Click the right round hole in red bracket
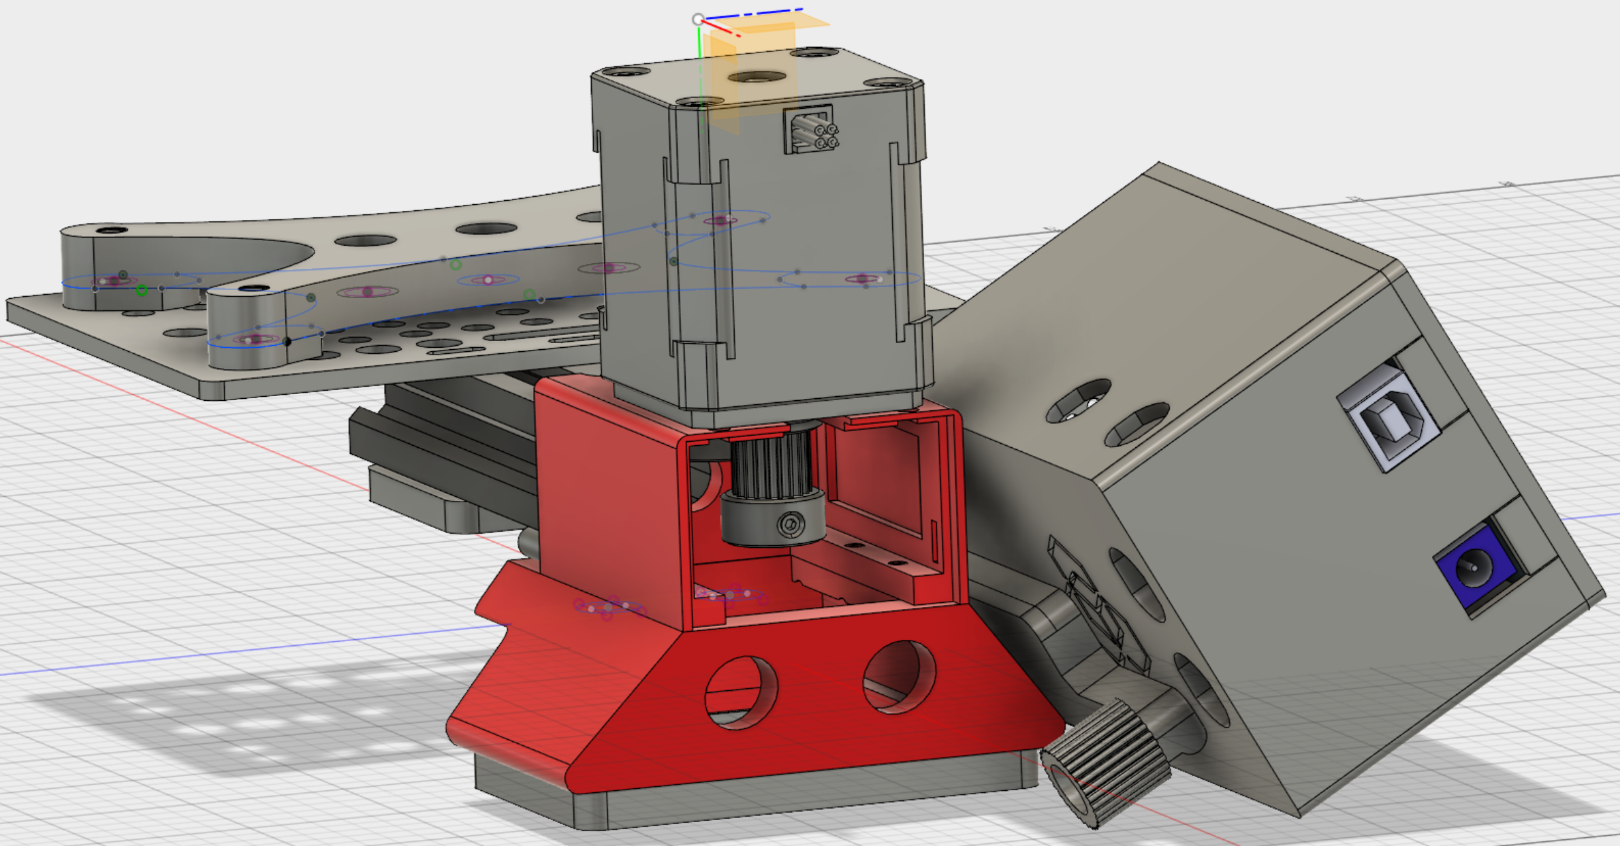1620x846 pixels. click(x=899, y=677)
